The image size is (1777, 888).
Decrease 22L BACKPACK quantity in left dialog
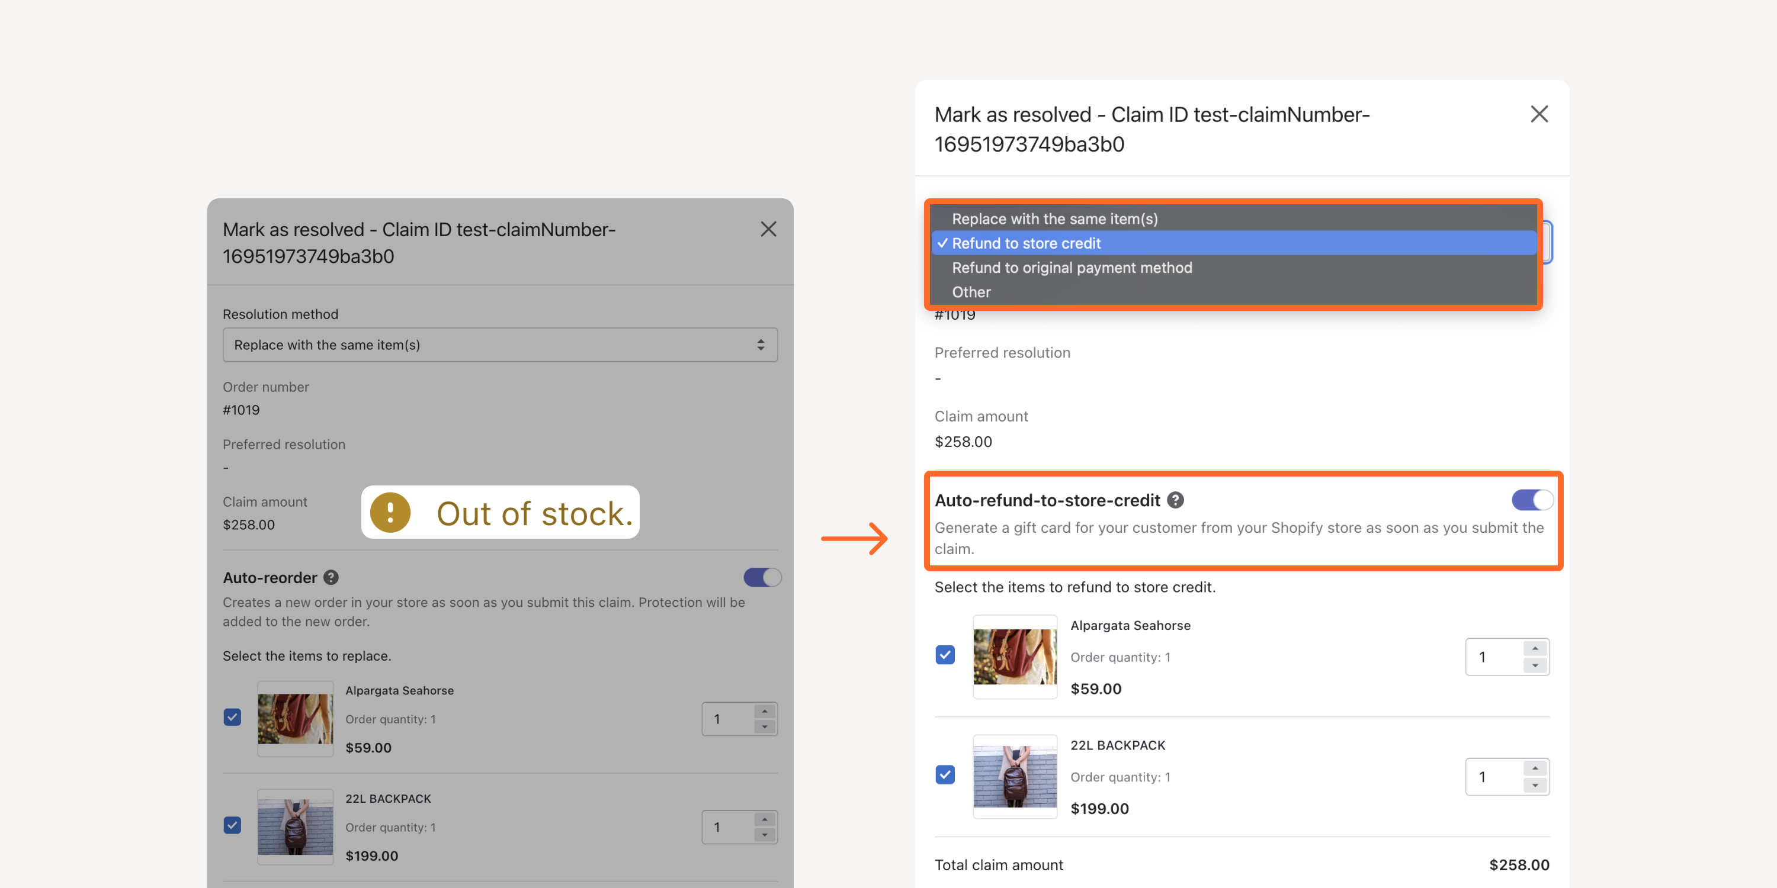(764, 835)
